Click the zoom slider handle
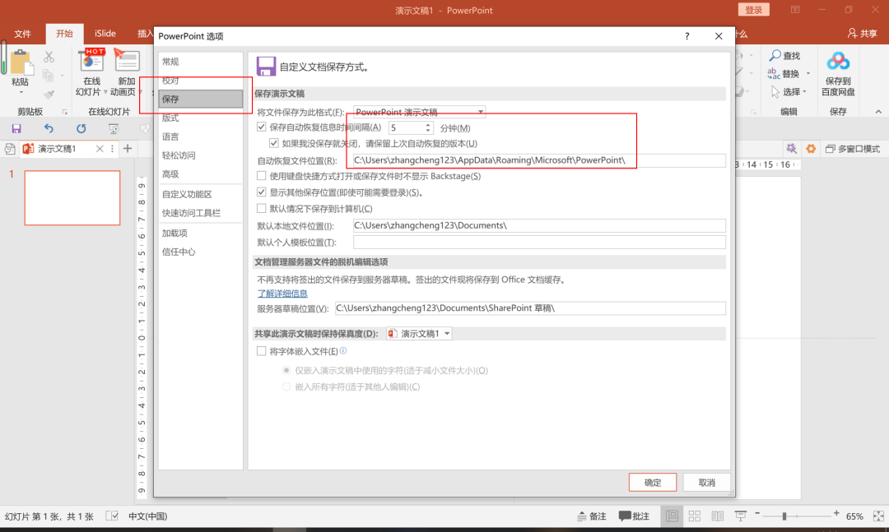The height and width of the screenshot is (532, 889). coord(784,516)
